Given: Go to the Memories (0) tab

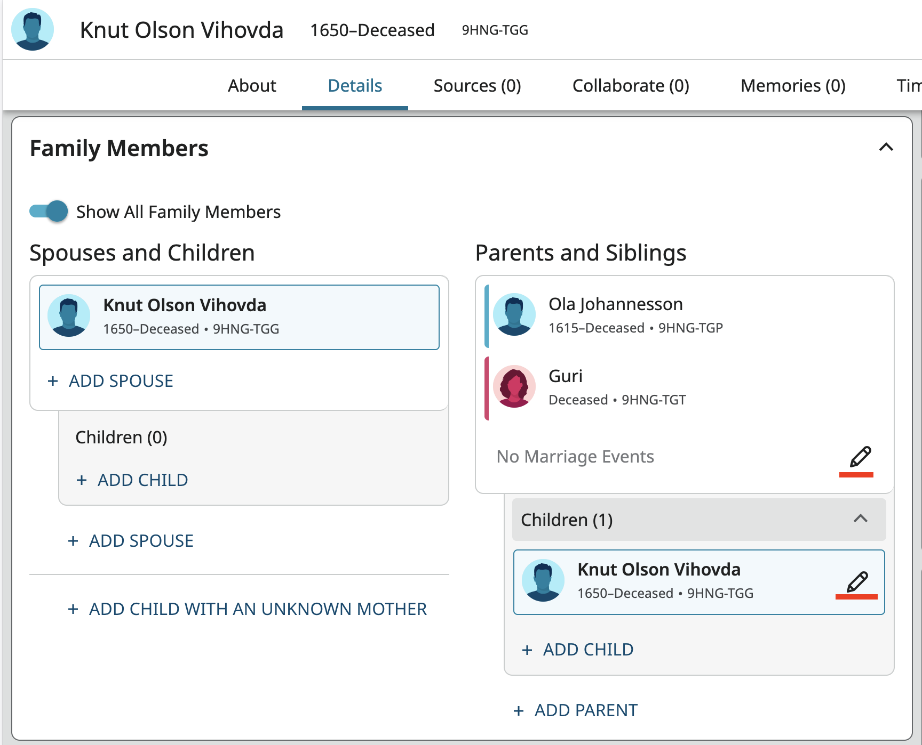Looking at the screenshot, I should coord(793,86).
